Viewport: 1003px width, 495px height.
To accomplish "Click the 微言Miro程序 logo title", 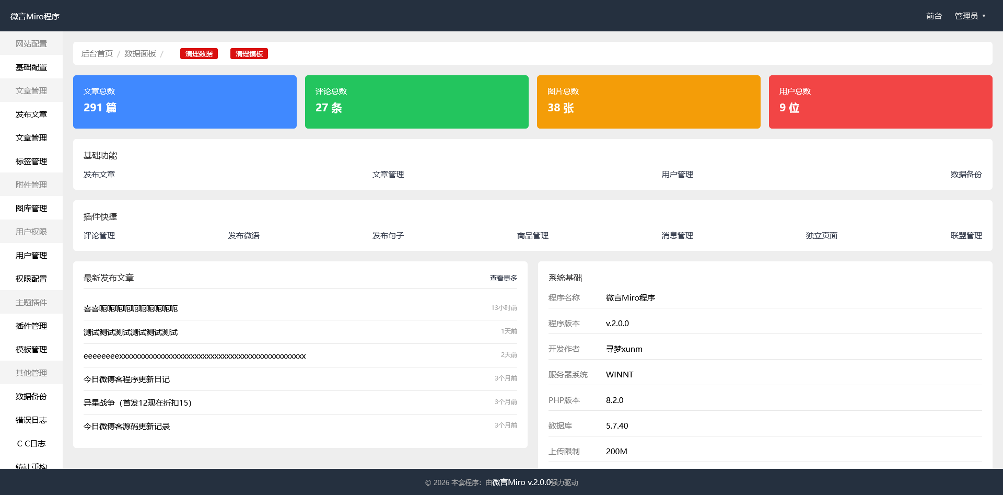I will [x=35, y=16].
